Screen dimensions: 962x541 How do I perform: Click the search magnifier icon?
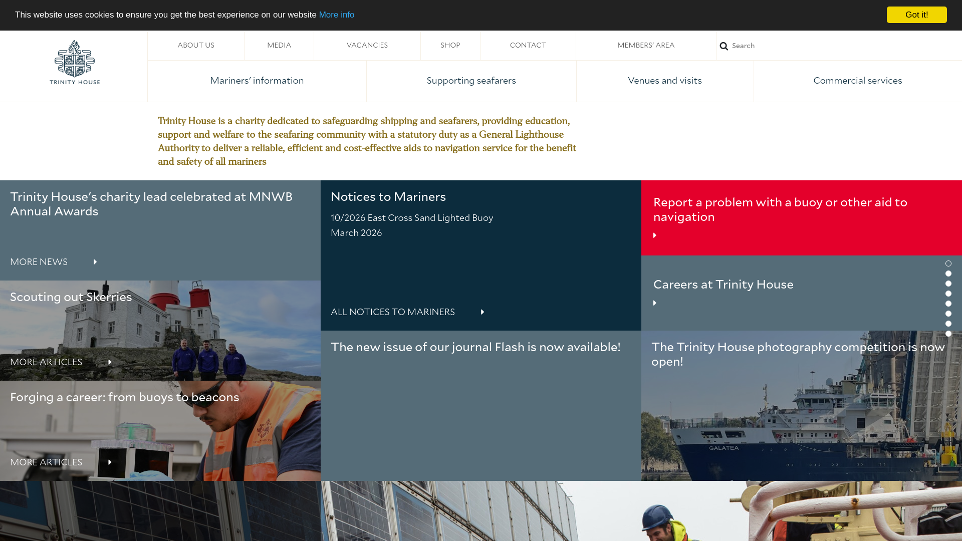tap(724, 46)
